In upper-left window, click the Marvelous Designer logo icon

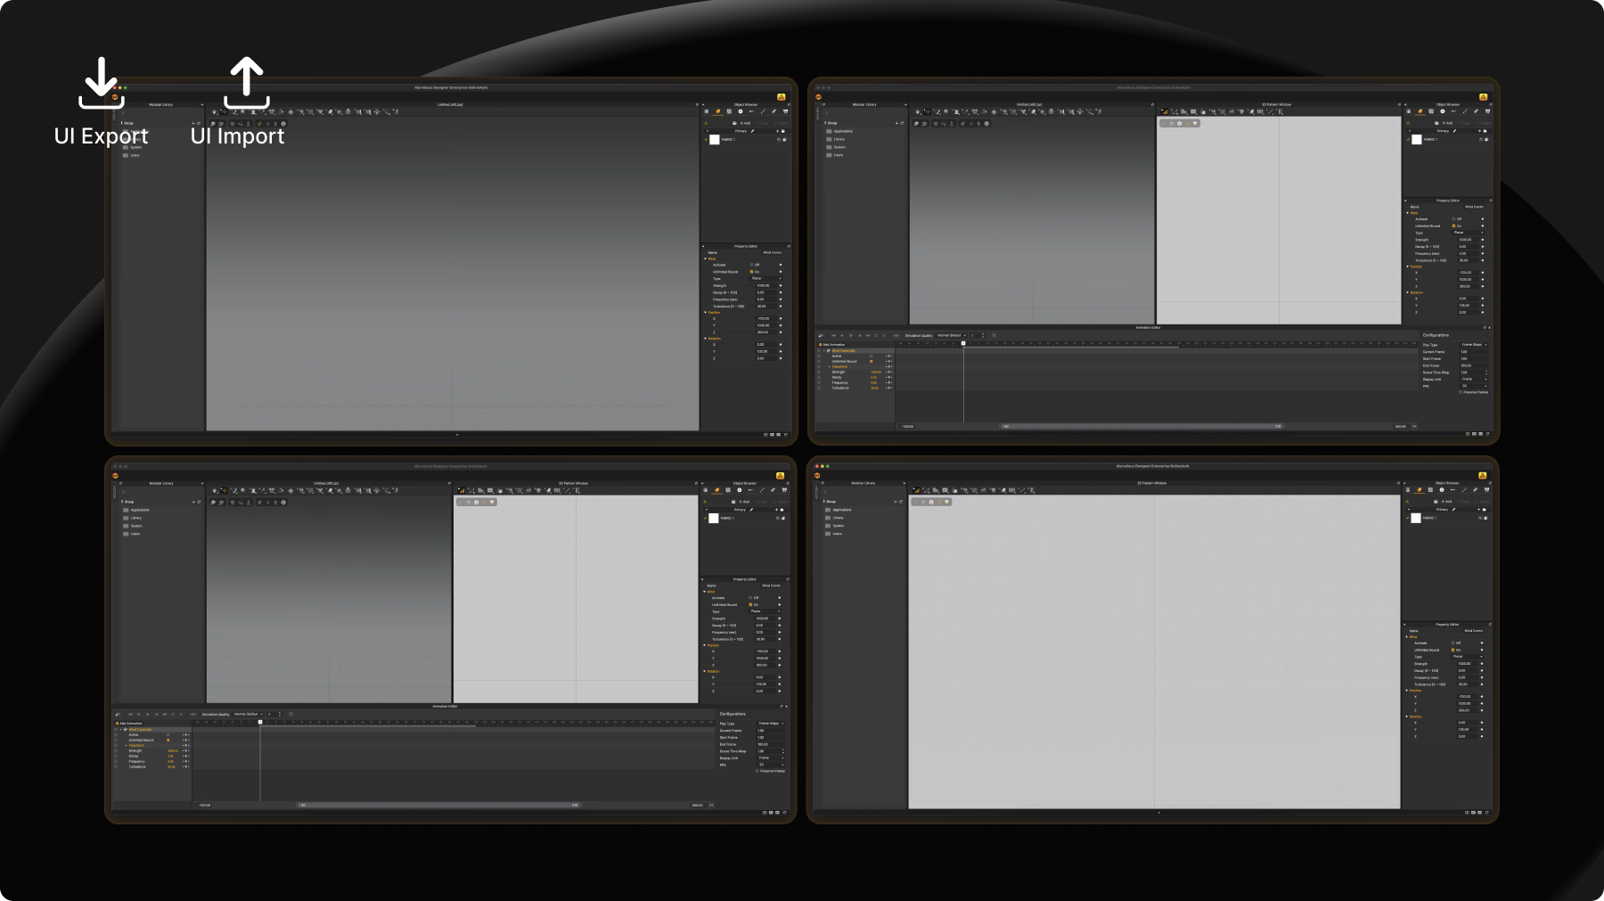click(115, 97)
